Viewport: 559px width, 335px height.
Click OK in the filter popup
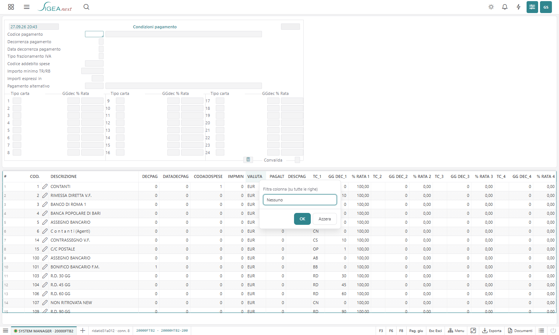(x=302, y=219)
